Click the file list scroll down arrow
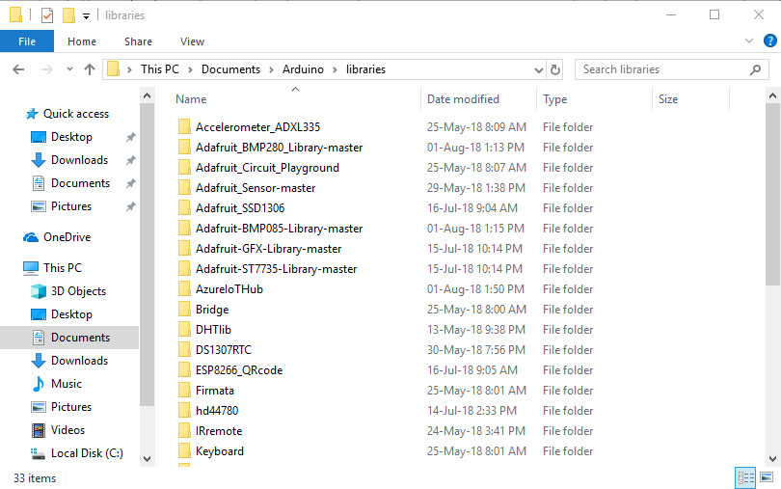 pyautogui.click(x=772, y=459)
